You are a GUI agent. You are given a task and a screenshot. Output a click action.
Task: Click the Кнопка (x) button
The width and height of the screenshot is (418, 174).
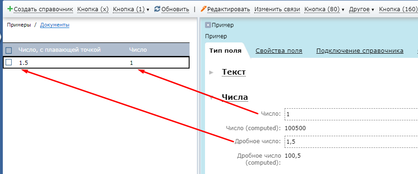tap(93, 9)
